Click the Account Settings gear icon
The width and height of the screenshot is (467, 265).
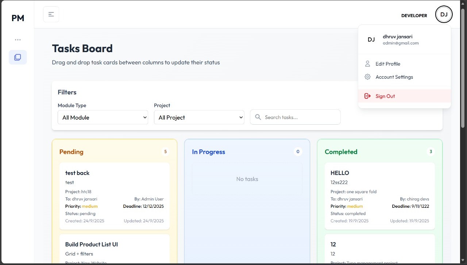point(367,77)
